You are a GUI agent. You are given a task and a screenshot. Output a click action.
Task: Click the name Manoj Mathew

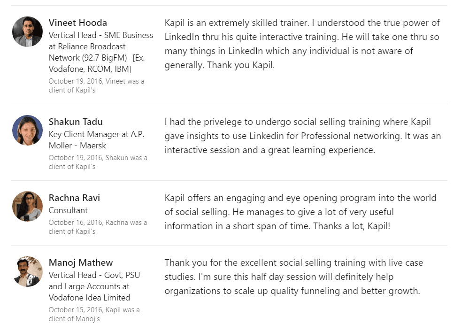81,262
